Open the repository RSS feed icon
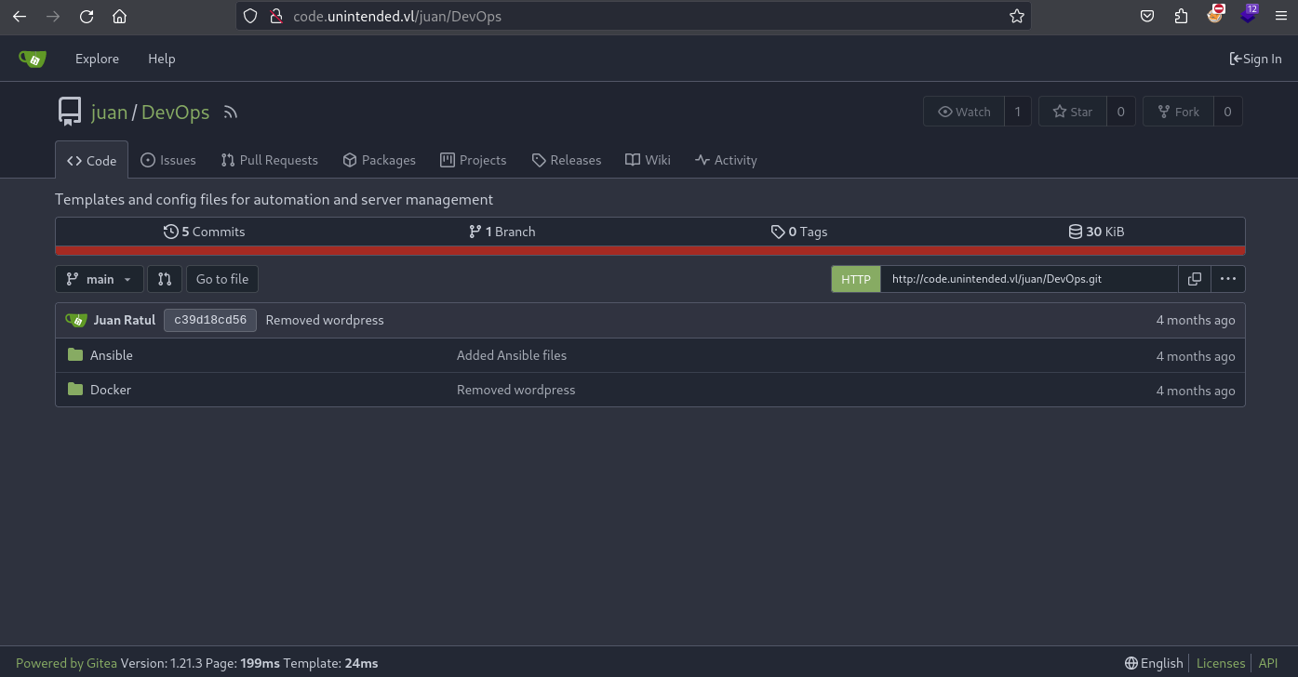The width and height of the screenshot is (1298, 677). click(231, 113)
